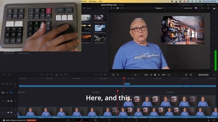Expand the Timeline 1 dropdown

160,8
